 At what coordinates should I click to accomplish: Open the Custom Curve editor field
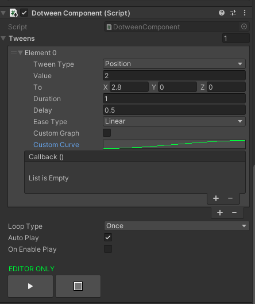174,144
